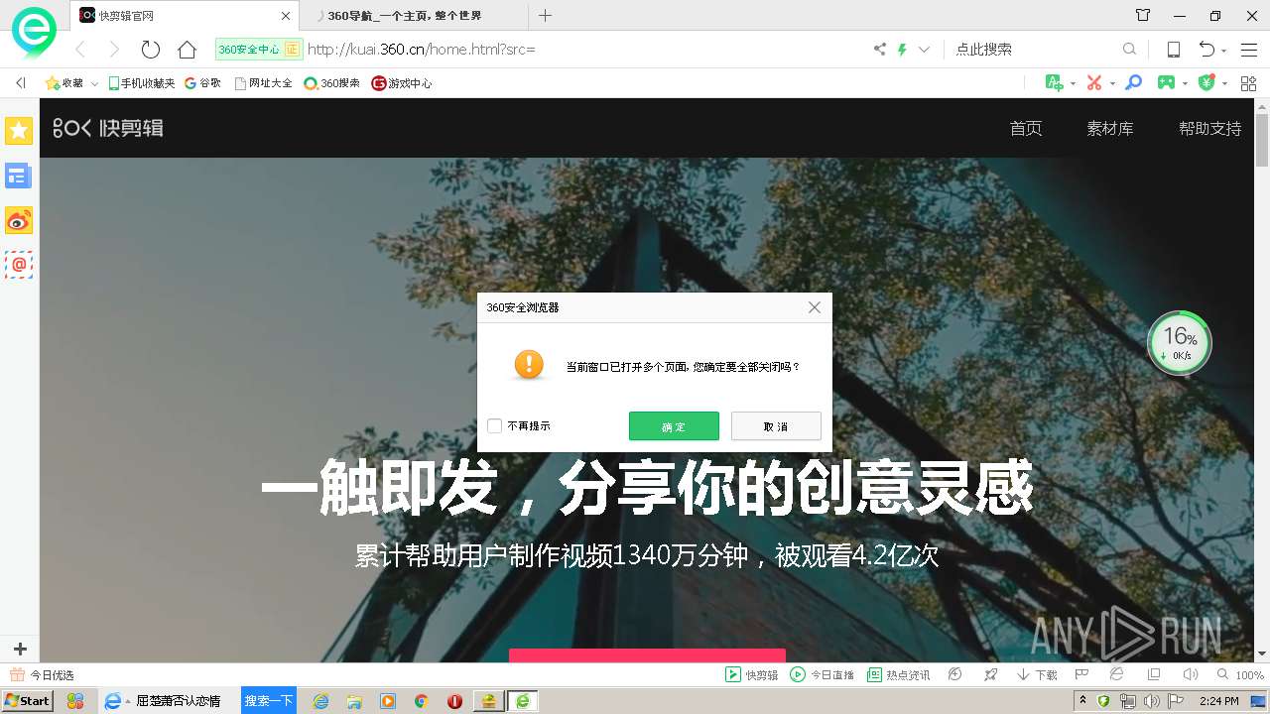Click the 16% download speed ball

[x=1180, y=343]
